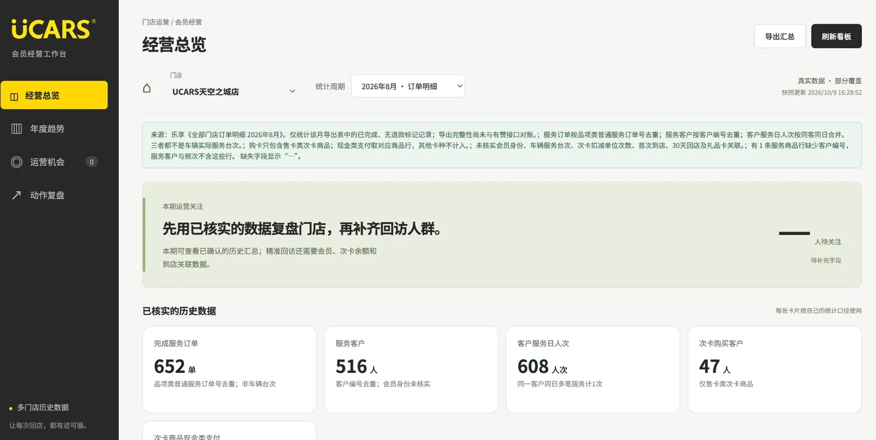Image resolution: width=876 pixels, height=440 pixels.
Task: Click 仅售卡类次卡商品 note
Action: (x=726, y=384)
